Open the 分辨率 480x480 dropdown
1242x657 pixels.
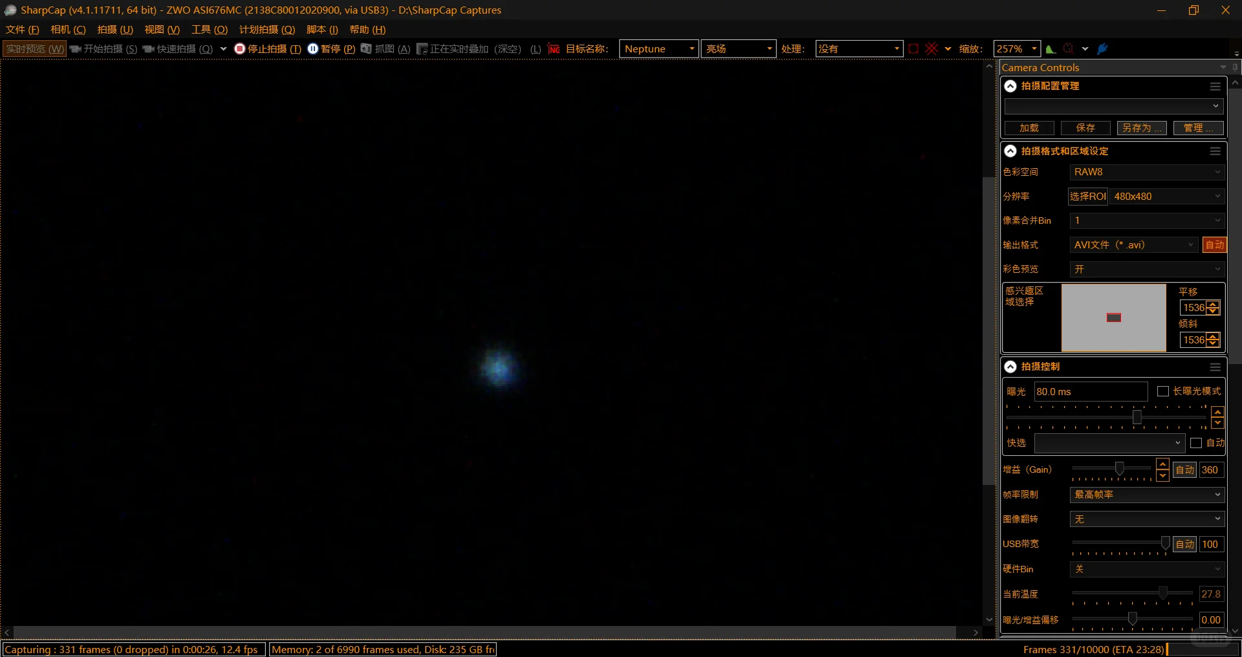point(1167,197)
